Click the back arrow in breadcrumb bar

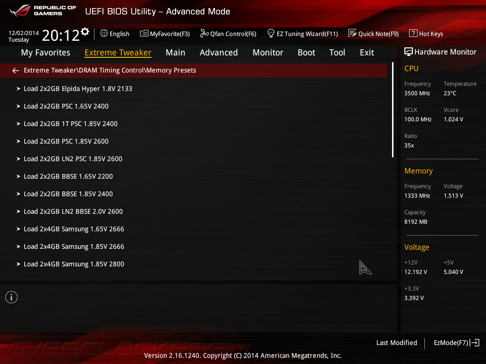16,71
